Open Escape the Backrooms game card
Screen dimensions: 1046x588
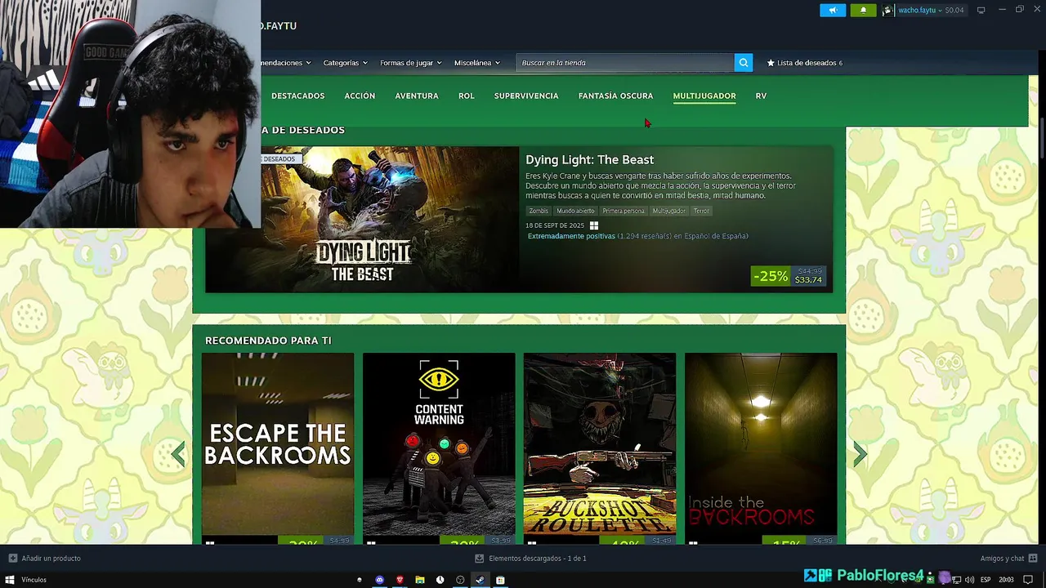[278, 448]
